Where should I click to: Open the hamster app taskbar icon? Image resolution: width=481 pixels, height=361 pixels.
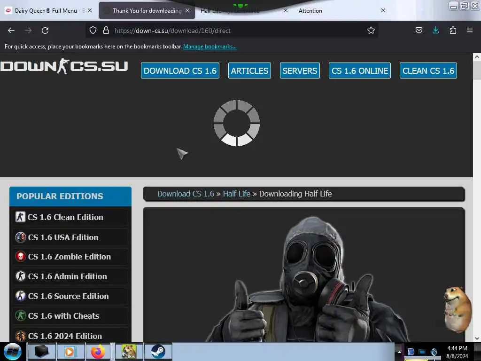[129, 352]
